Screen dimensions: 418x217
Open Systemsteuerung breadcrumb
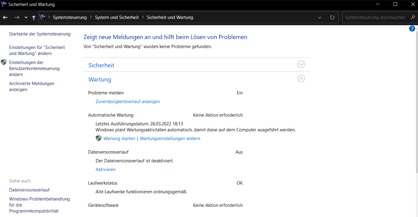coord(70,17)
